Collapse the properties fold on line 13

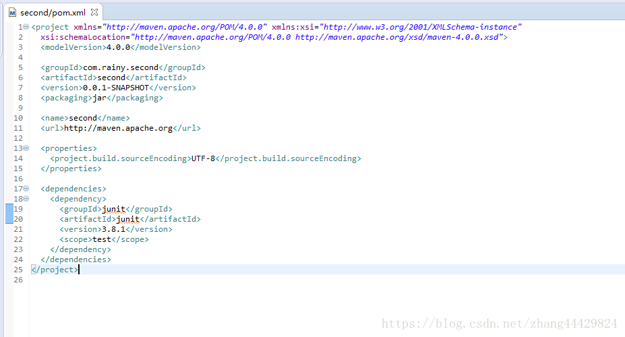pyautogui.click(x=26, y=148)
